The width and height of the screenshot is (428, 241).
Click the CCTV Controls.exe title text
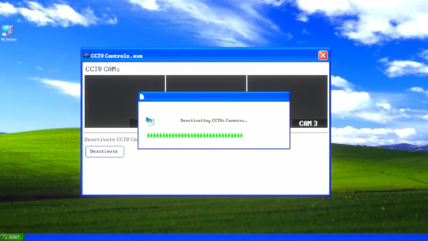pos(117,56)
